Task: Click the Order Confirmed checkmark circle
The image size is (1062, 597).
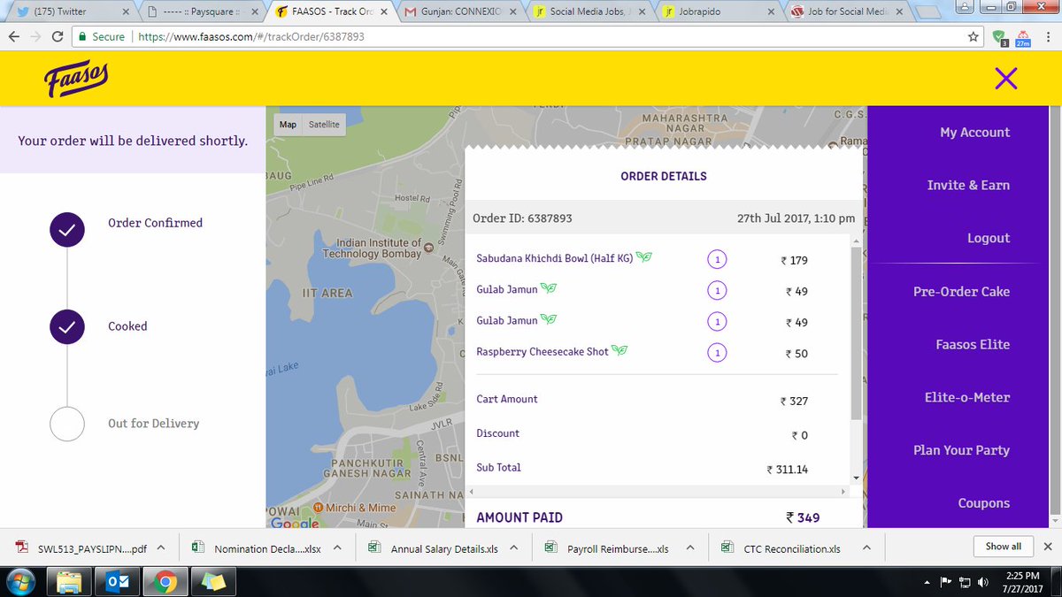Action: 67,231
